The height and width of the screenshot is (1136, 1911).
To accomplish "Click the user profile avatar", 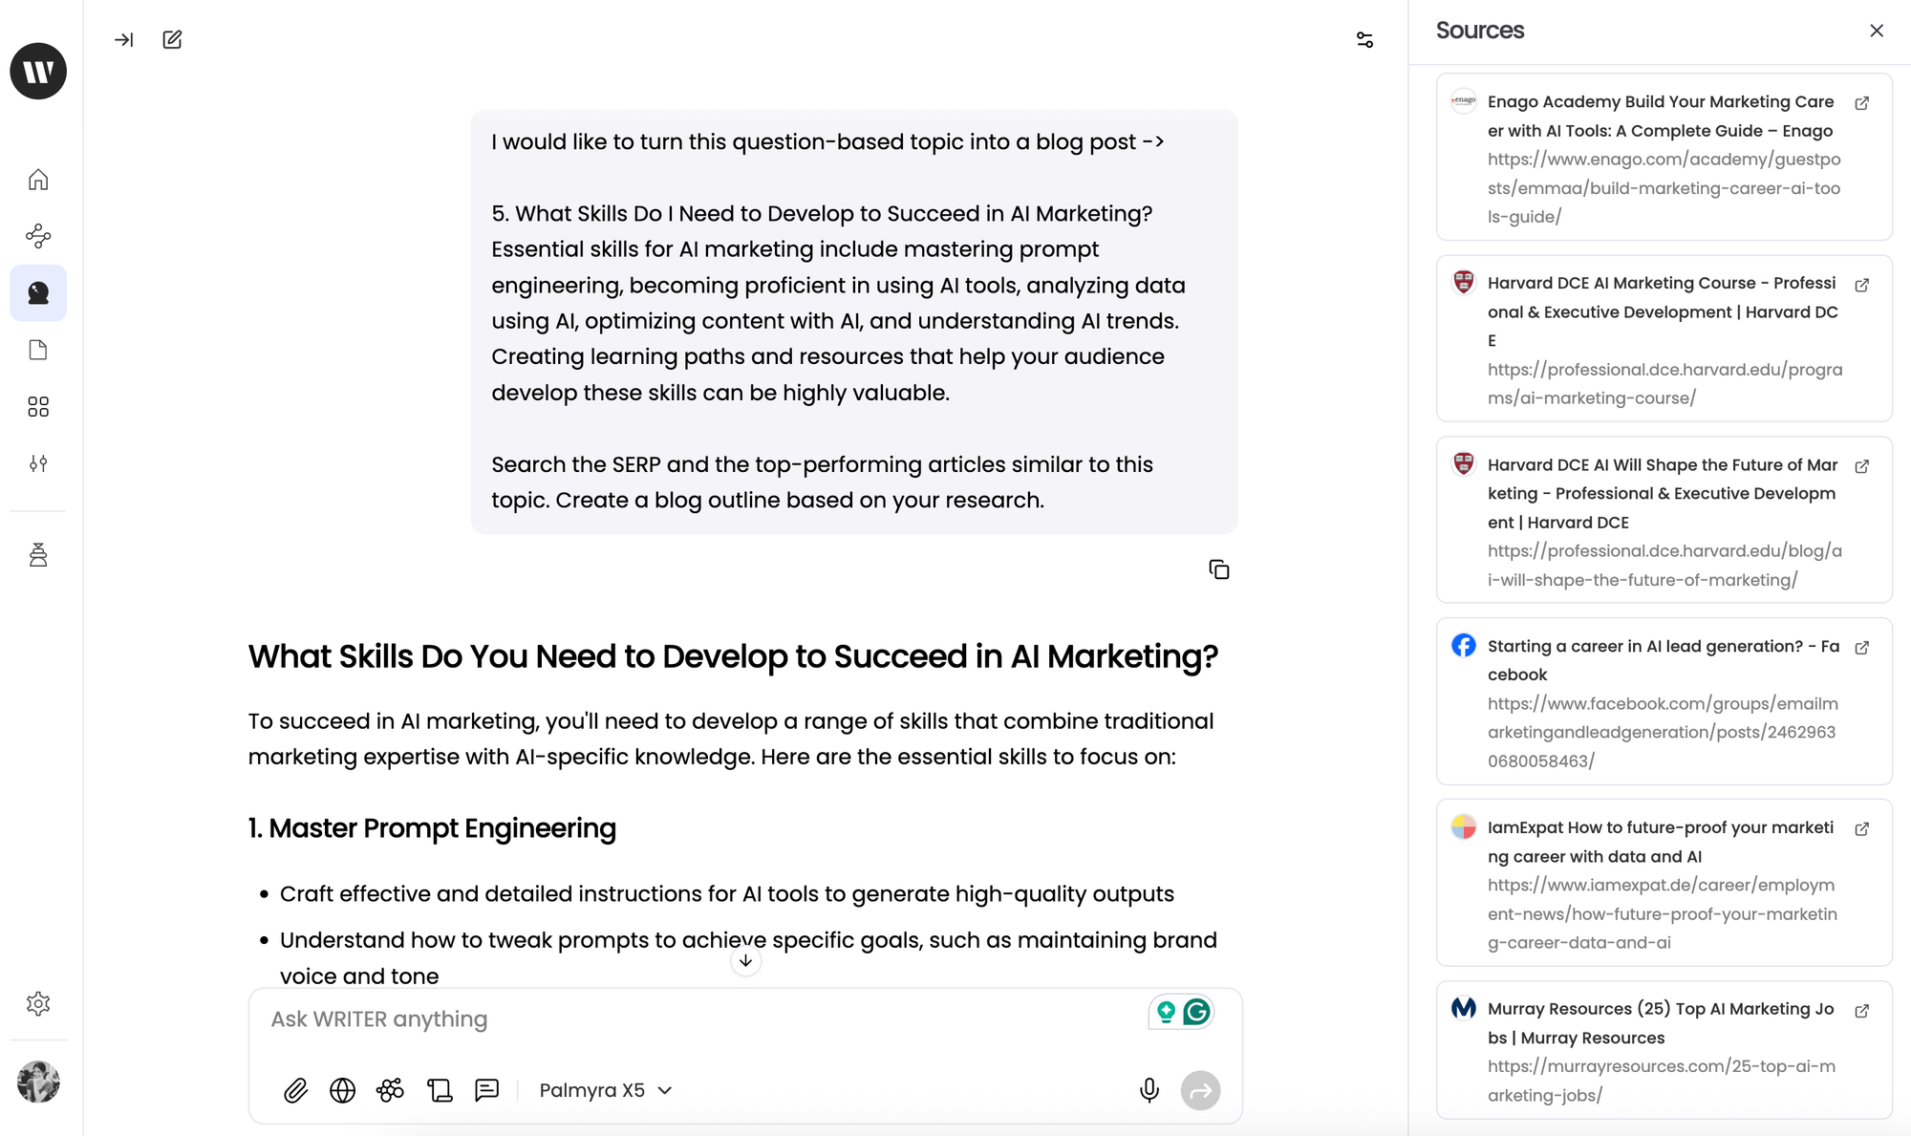I will (38, 1082).
